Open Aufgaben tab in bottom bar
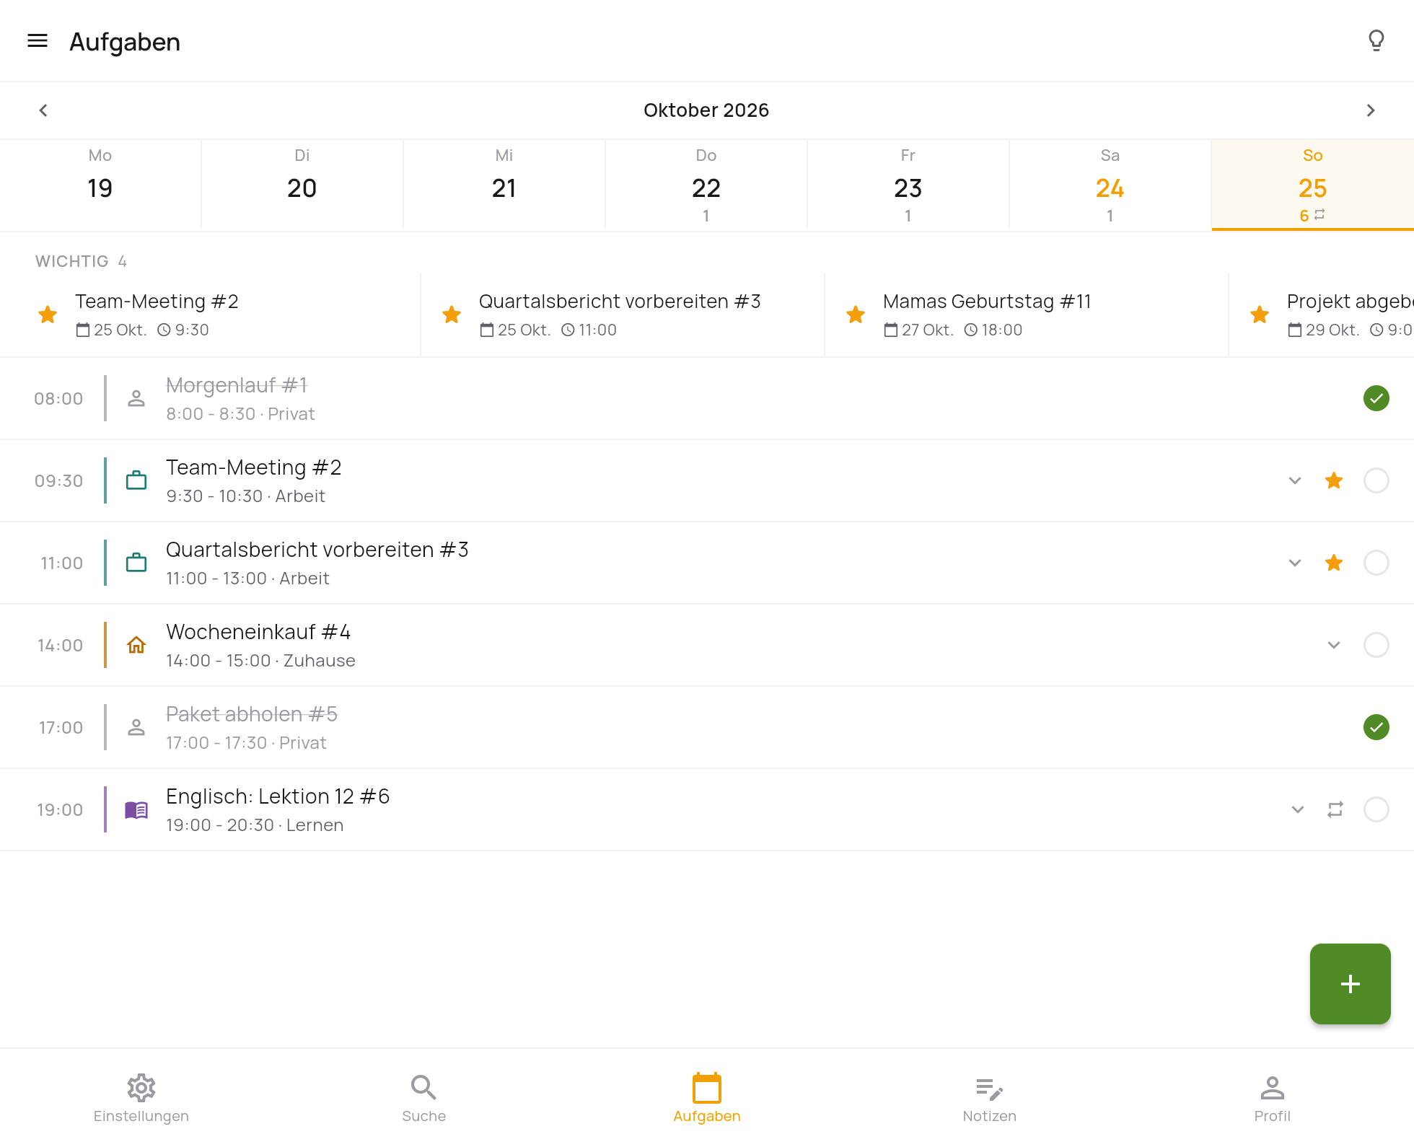Image resolution: width=1414 pixels, height=1147 pixels. pos(707,1098)
